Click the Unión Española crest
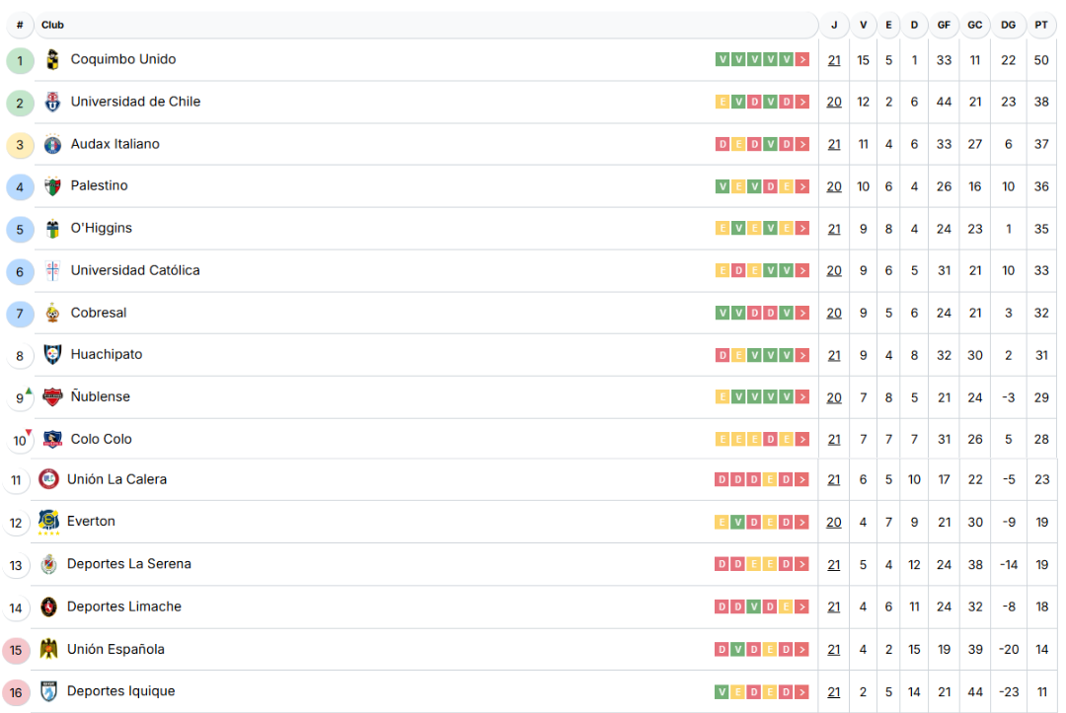The width and height of the screenshot is (1066, 713). point(48,649)
